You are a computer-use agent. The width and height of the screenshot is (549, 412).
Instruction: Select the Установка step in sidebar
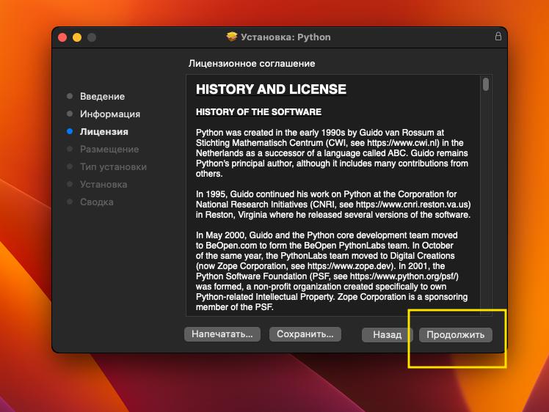click(103, 184)
